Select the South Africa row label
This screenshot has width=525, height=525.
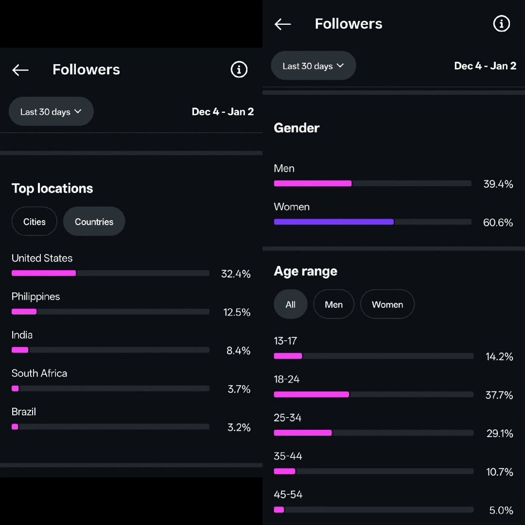(39, 373)
